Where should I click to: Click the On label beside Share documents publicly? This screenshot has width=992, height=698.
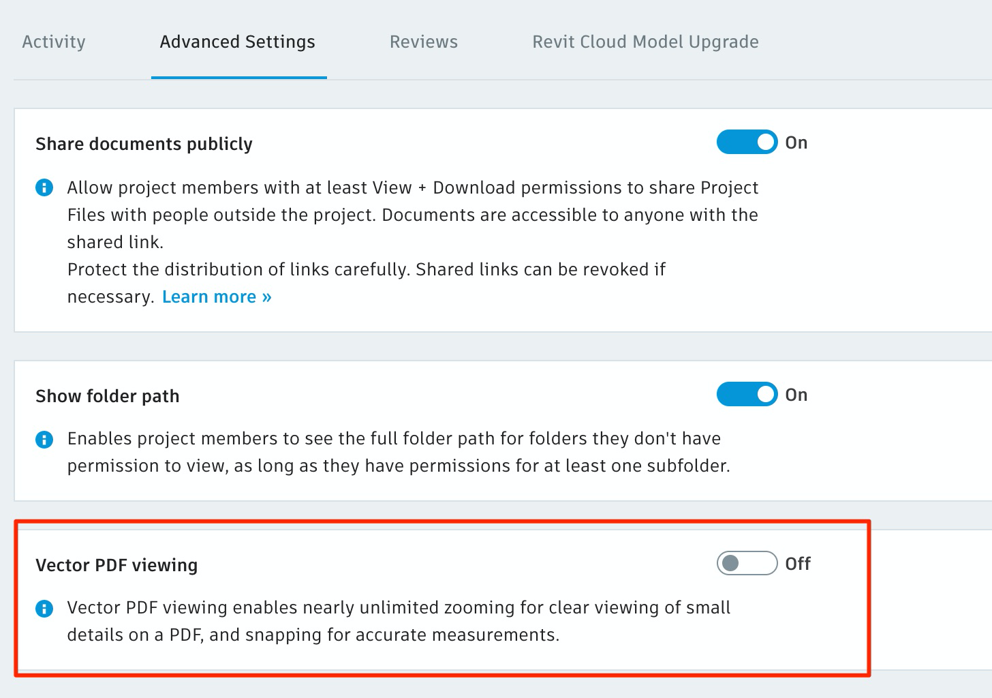(796, 143)
